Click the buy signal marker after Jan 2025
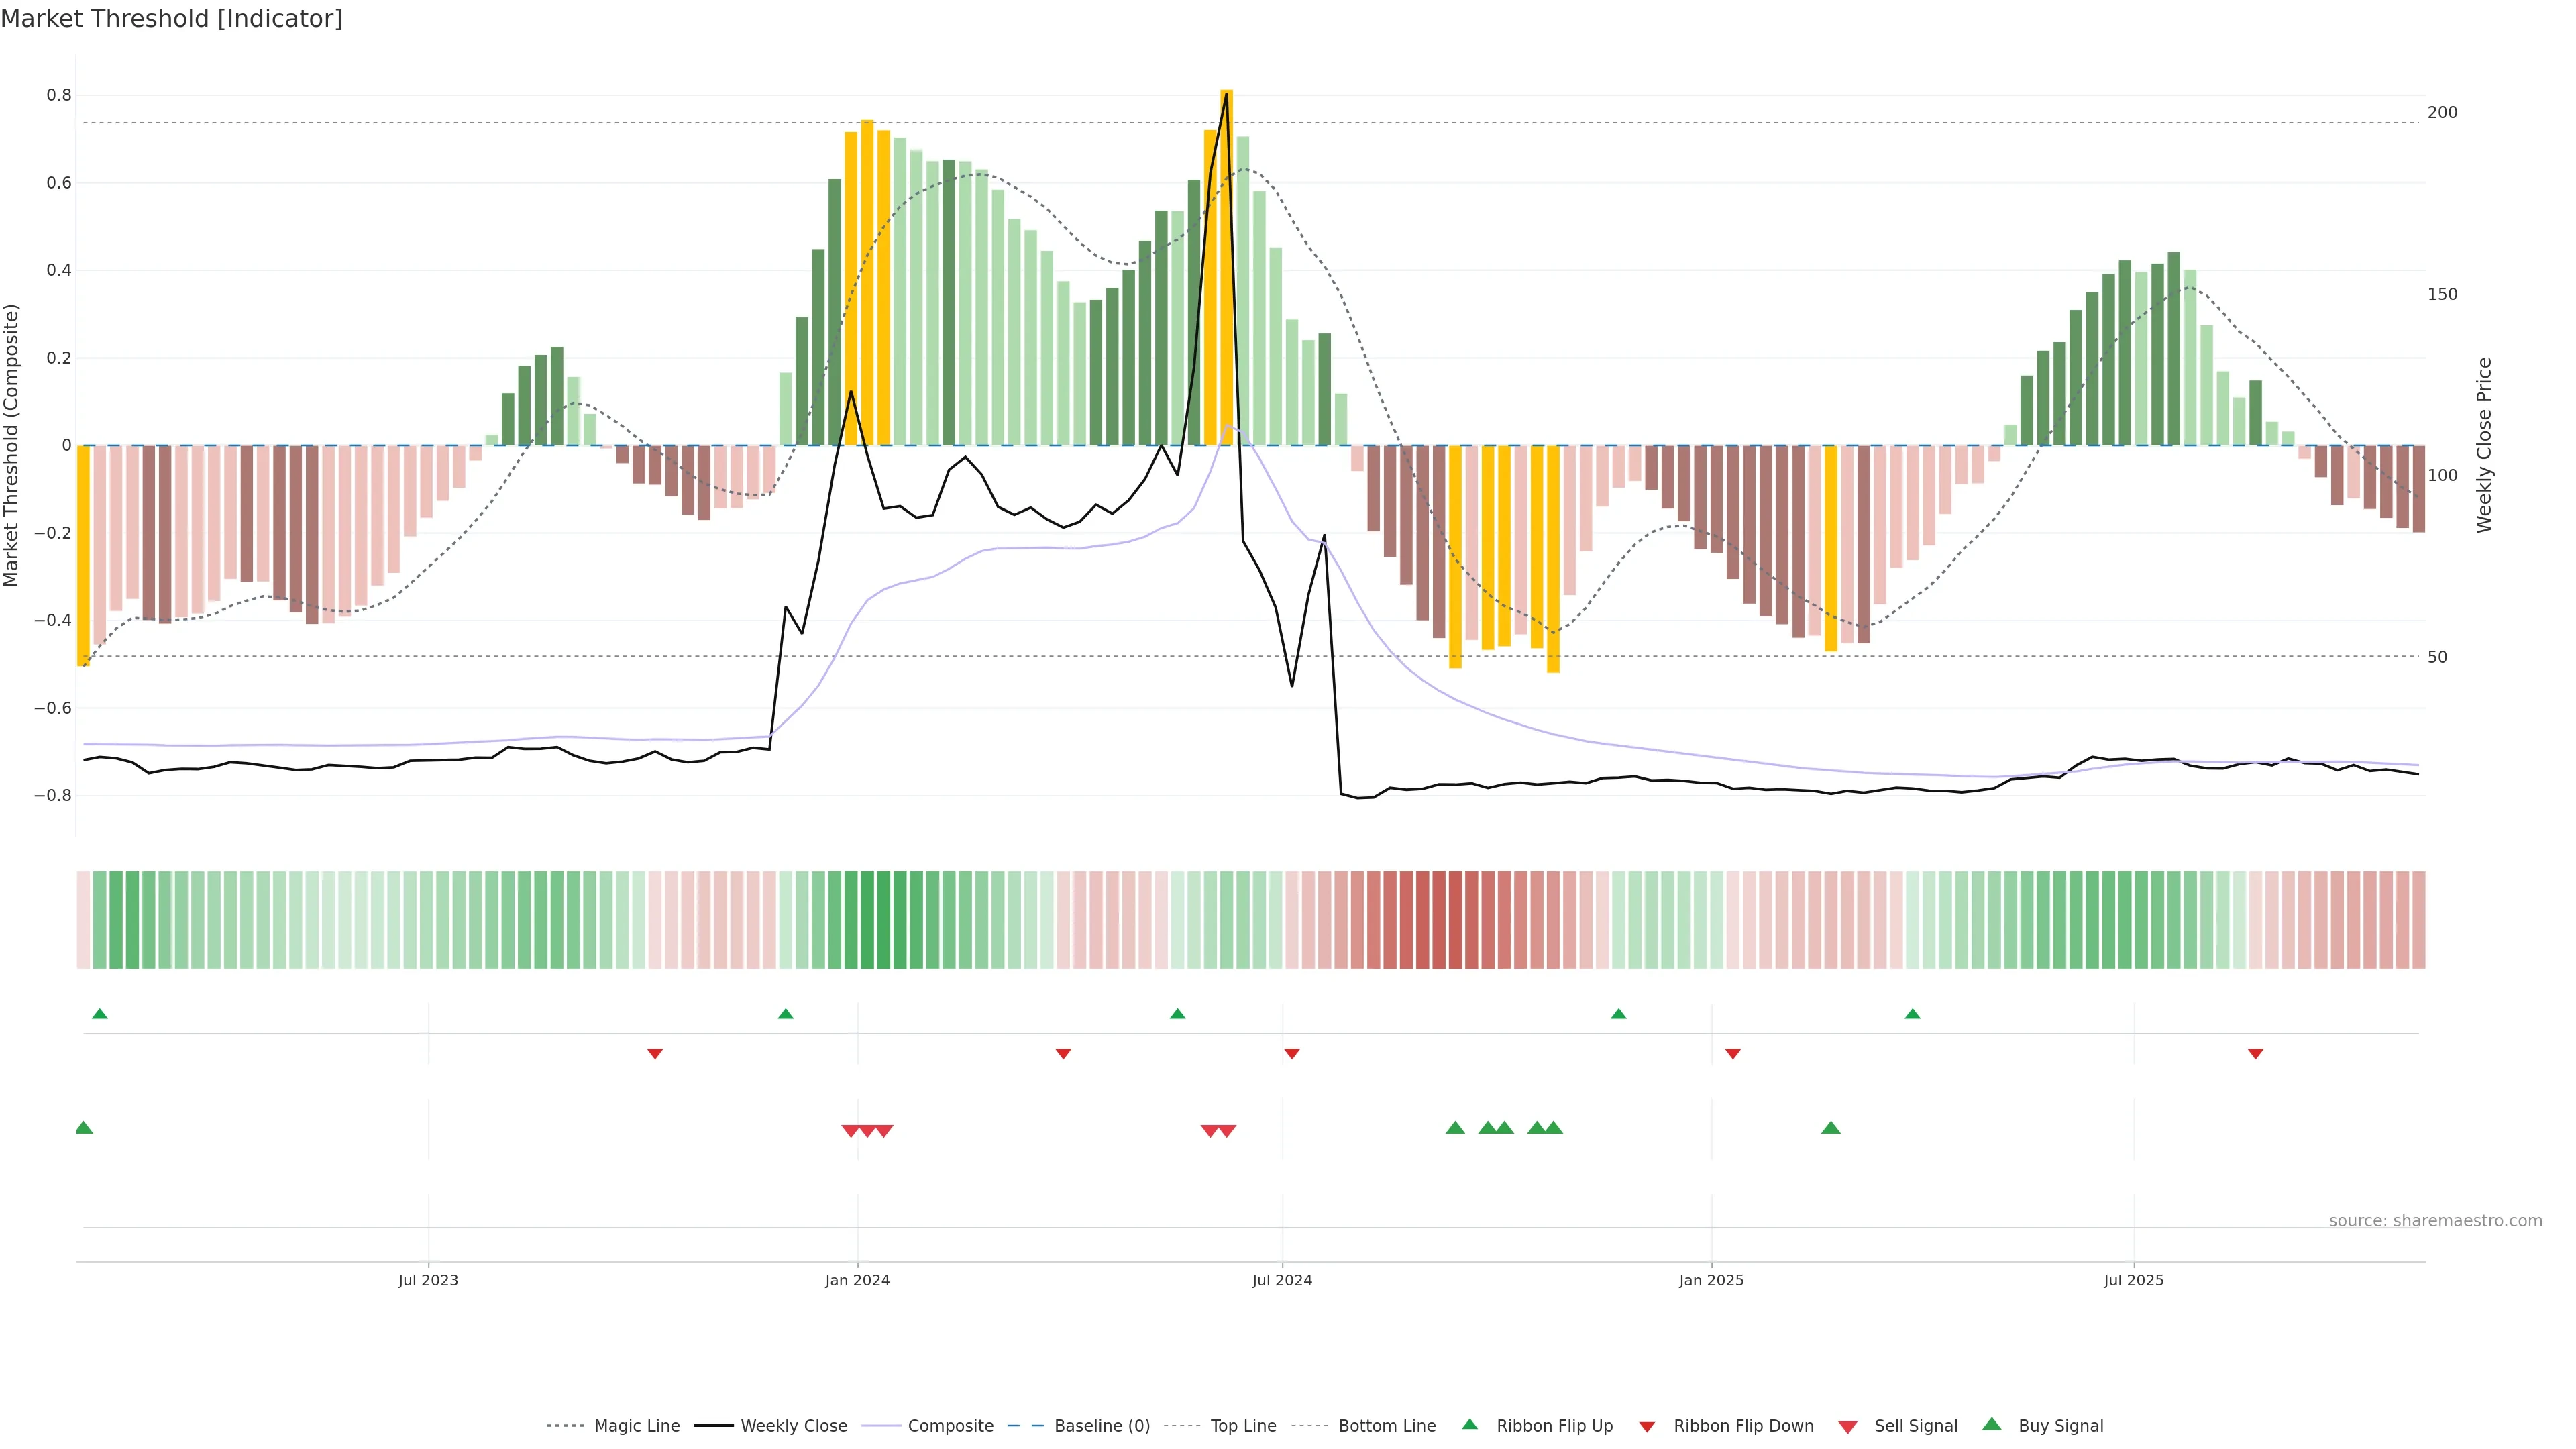The width and height of the screenshot is (2576, 1449). [x=1831, y=1128]
